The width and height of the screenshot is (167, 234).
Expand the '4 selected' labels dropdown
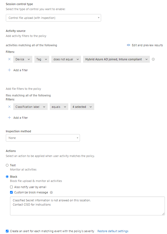(x=82, y=107)
